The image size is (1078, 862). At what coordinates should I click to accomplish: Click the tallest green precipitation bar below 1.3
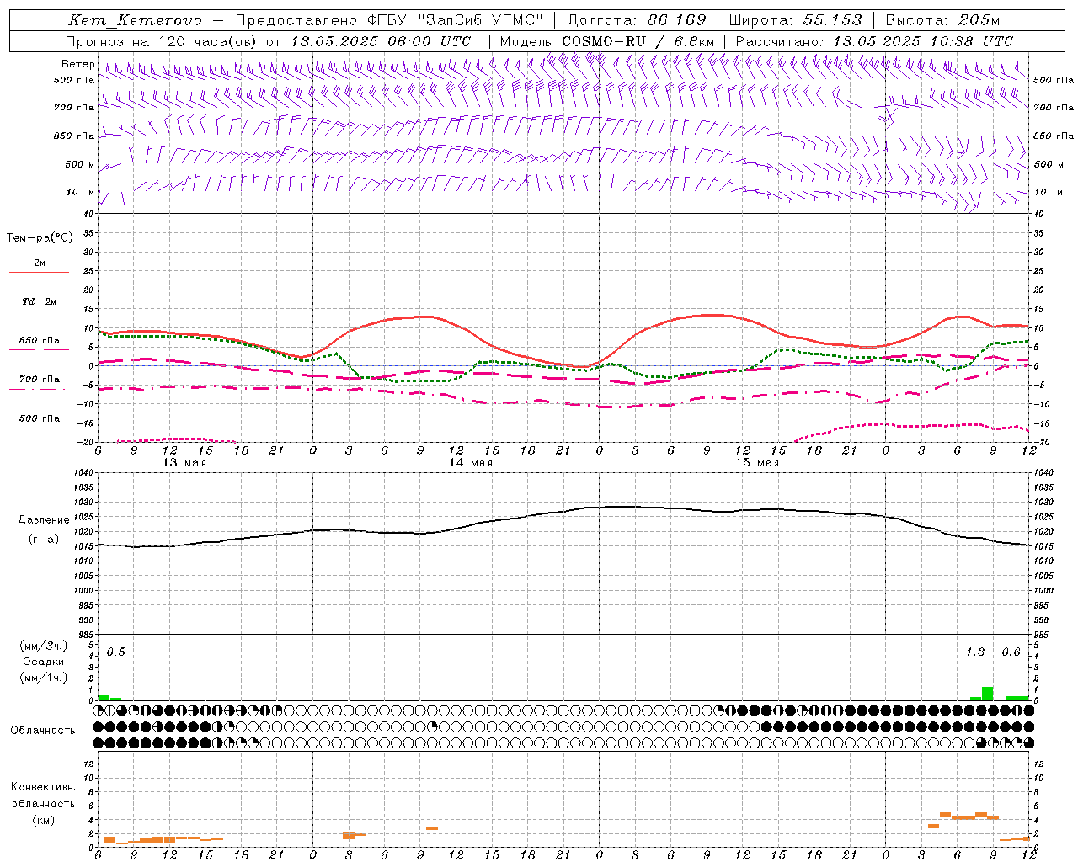coord(987,694)
